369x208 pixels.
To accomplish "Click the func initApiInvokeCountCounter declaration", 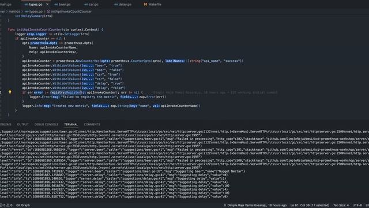I will (55, 29).
